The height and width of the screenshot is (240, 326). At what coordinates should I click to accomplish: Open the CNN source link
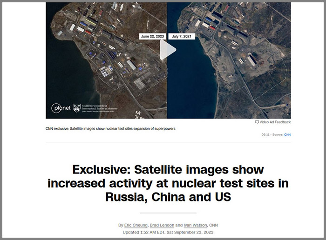pyautogui.click(x=287, y=134)
